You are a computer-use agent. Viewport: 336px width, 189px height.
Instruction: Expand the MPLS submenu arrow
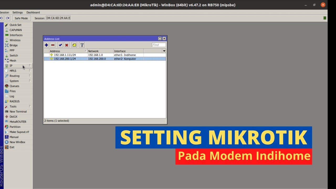click(30, 71)
